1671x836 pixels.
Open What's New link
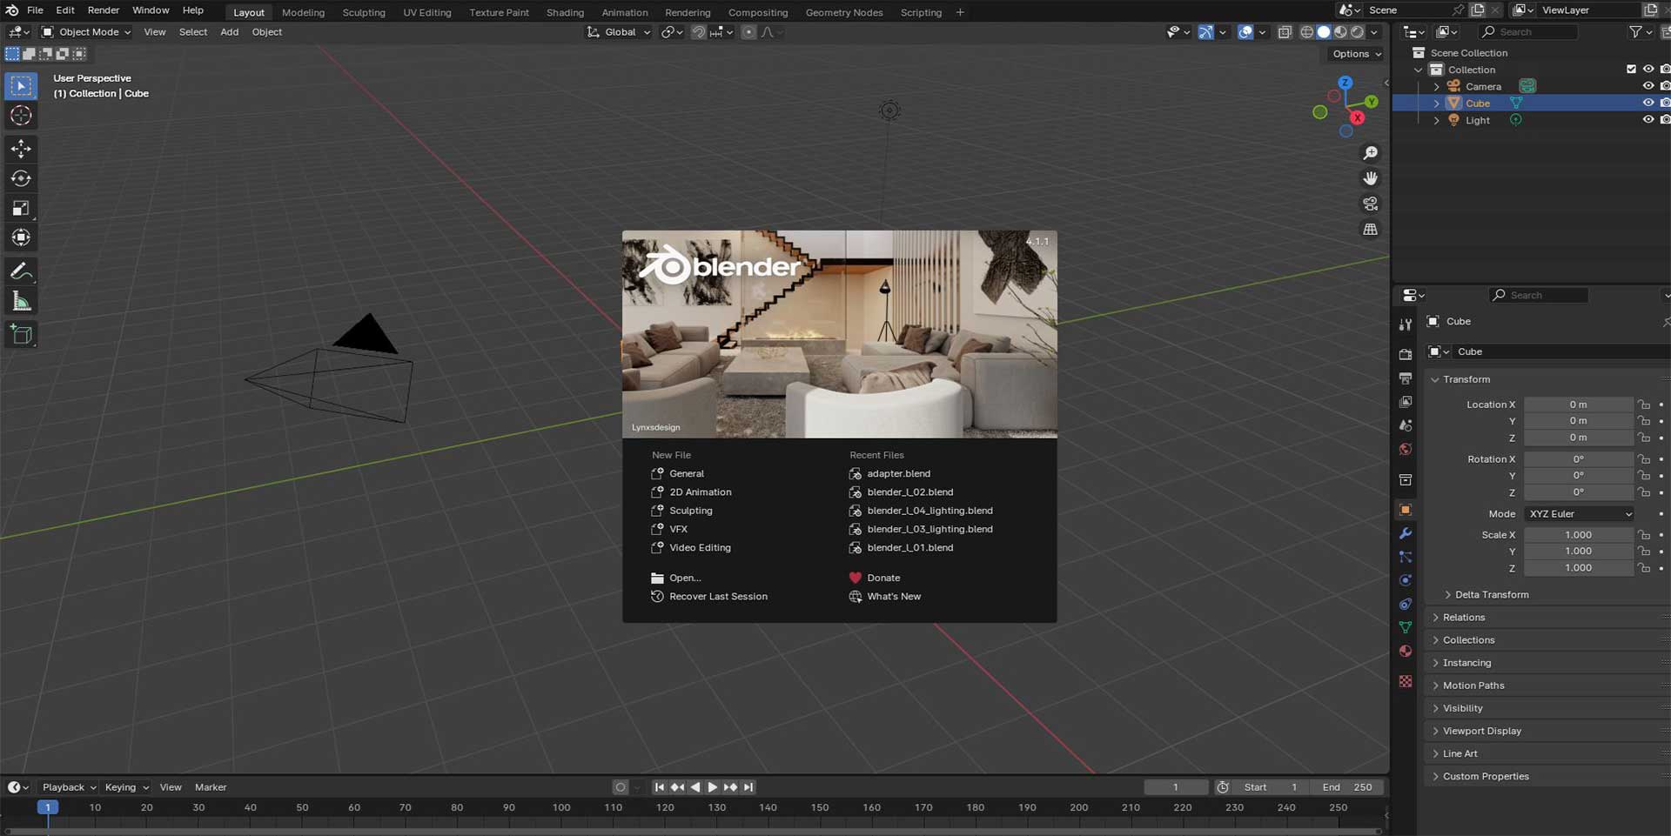click(x=894, y=597)
